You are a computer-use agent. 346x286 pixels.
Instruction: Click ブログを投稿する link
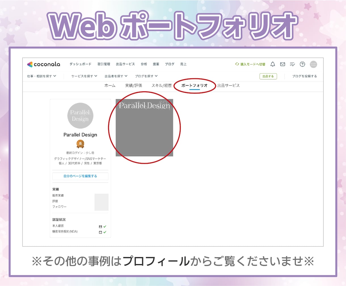[x=305, y=76]
